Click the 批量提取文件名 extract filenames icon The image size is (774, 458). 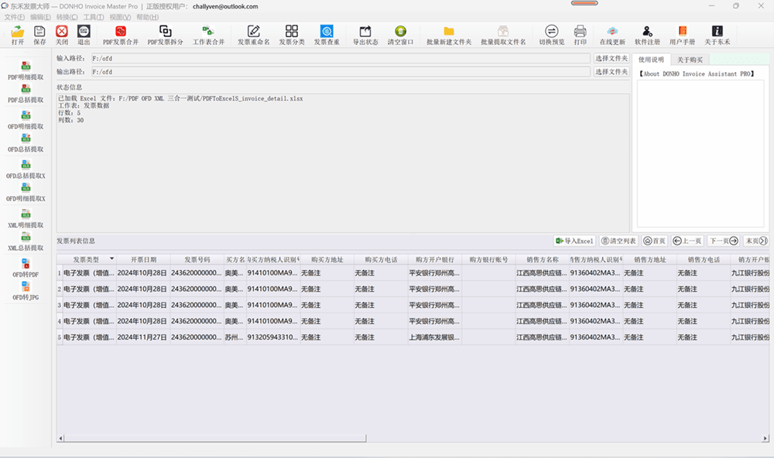503,35
